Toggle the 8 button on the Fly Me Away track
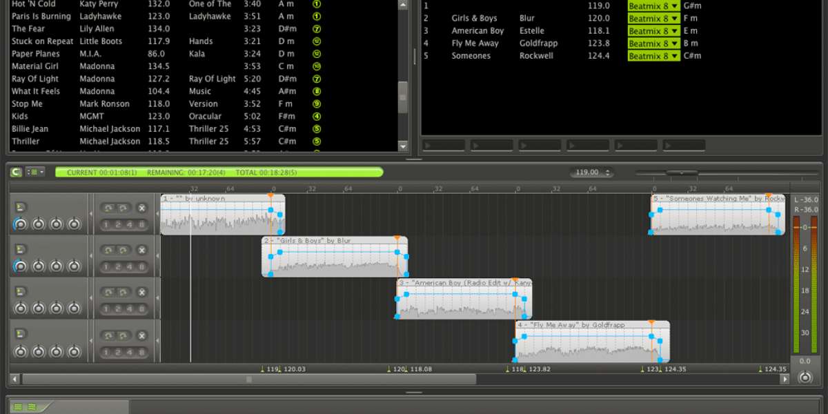Viewport: 828px width, 414px height. coord(141,351)
